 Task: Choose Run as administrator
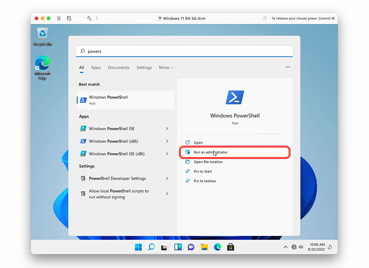[235, 152]
